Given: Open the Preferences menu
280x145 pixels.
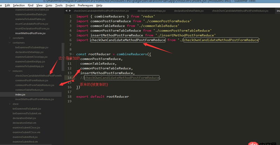Looking at the screenshot, I should point(85,6).
